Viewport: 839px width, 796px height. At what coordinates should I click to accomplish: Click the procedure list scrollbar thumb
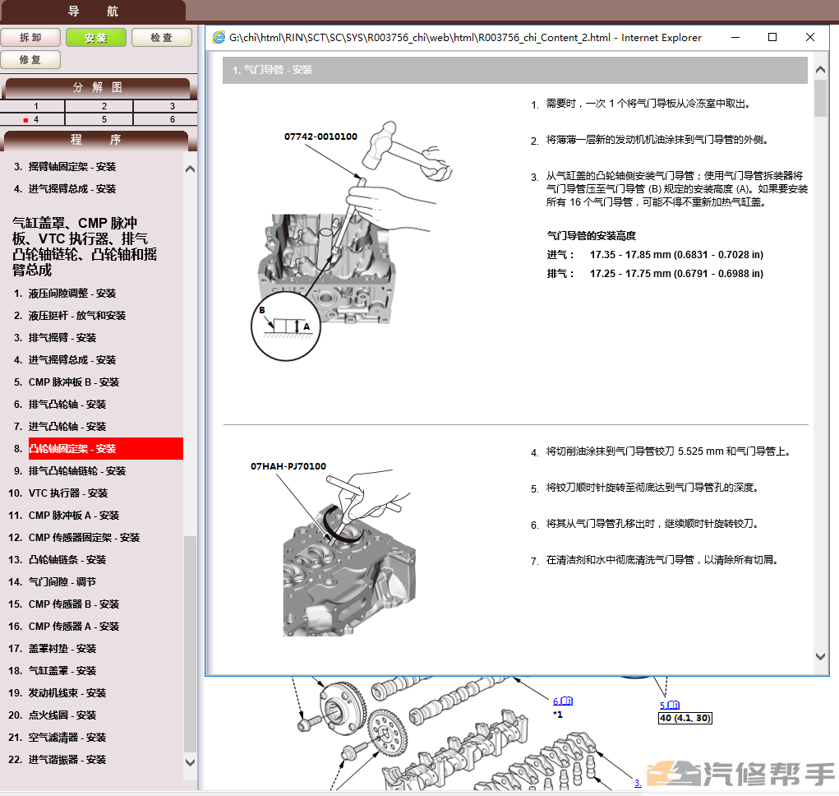(190, 644)
